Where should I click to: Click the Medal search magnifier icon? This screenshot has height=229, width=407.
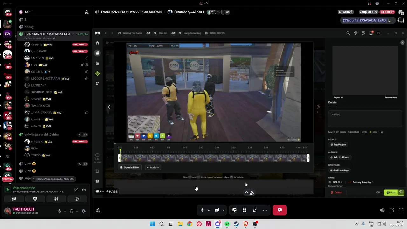[x=348, y=33]
